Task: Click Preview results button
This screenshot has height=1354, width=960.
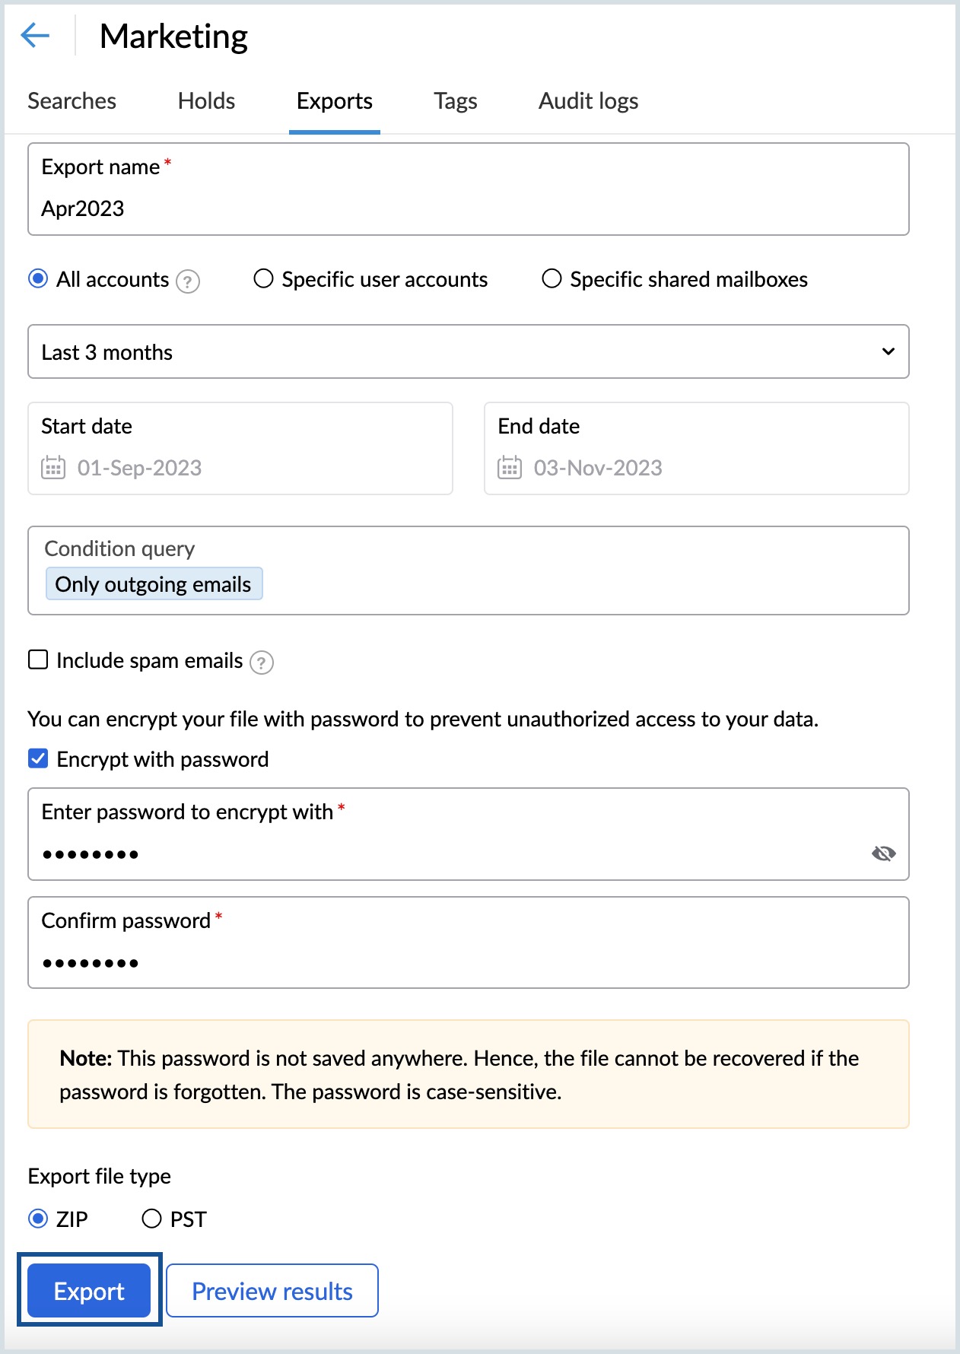Action: (x=272, y=1290)
